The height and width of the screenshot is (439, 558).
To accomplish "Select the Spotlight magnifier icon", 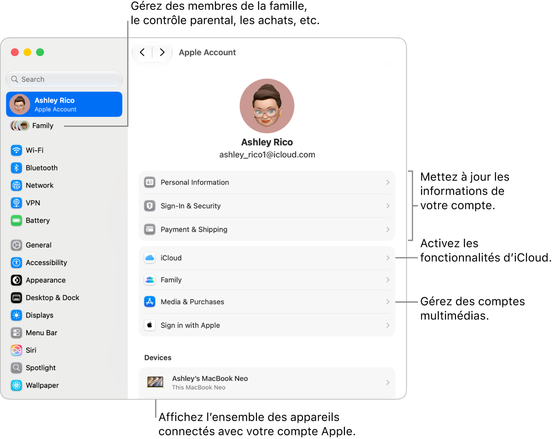I will pos(16,368).
